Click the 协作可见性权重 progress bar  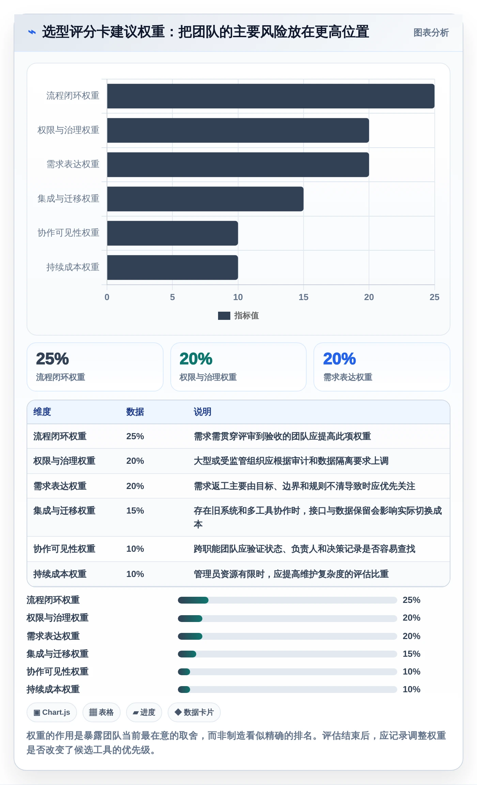(287, 672)
